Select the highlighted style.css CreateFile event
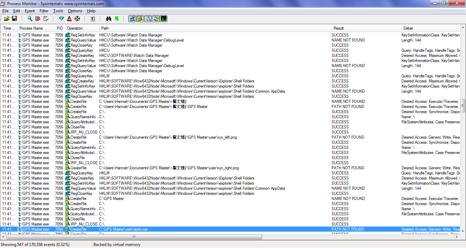The height and width of the screenshot is (248, 466). coord(136,229)
